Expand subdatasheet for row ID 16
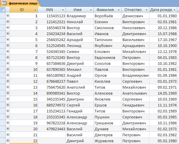Screen dimensions: 179x144 click(x=8, y=105)
